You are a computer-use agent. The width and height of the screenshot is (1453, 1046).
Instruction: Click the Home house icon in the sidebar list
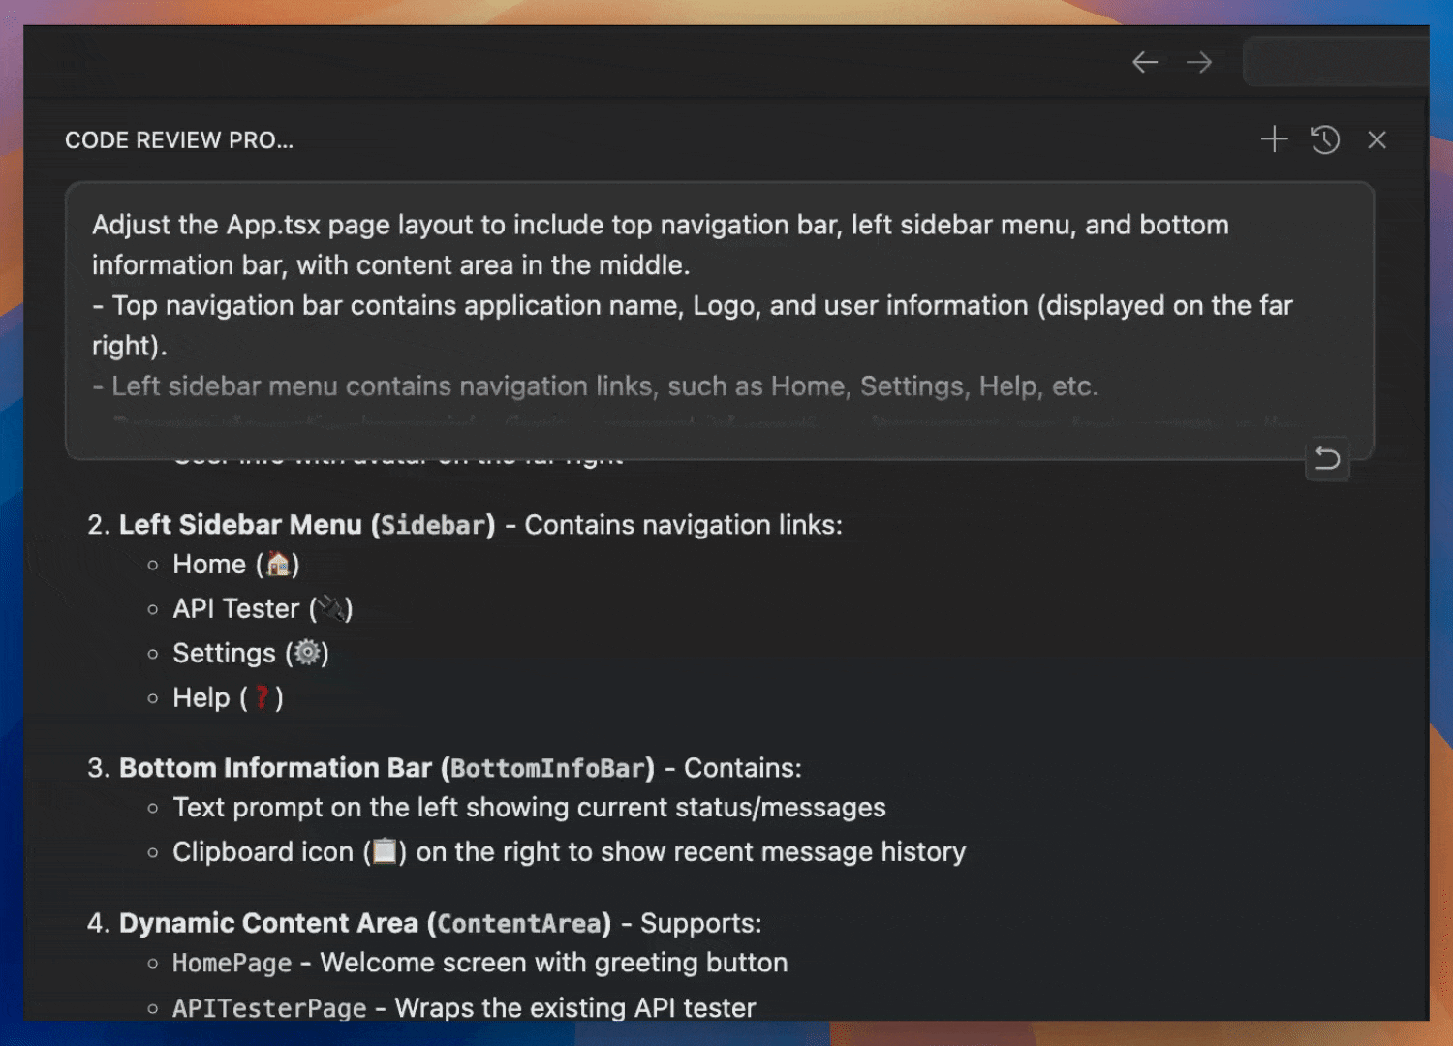[278, 564]
